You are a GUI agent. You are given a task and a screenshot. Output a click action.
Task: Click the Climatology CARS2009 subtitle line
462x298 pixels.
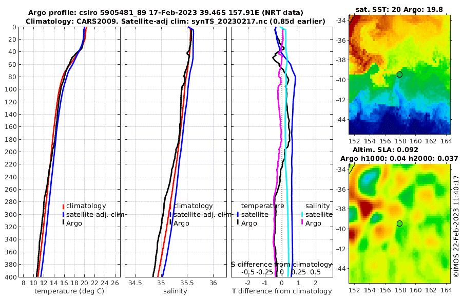coord(176,22)
